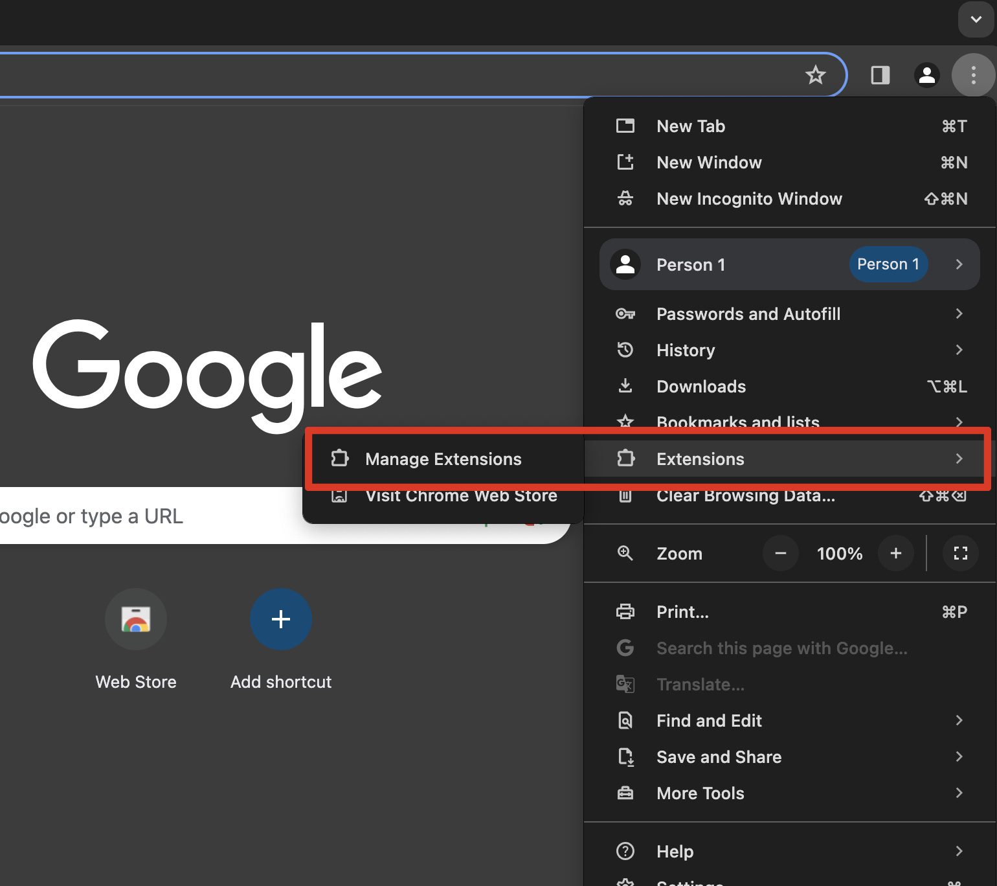This screenshot has height=886, width=997.
Task: Open the side panel icon in toolbar
Action: pyautogui.click(x=880, y=75)
